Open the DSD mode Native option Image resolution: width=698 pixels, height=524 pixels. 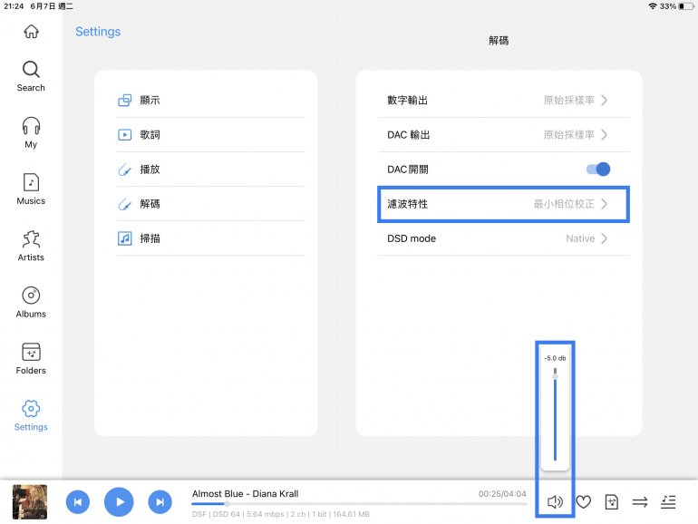tap(586, 238)
